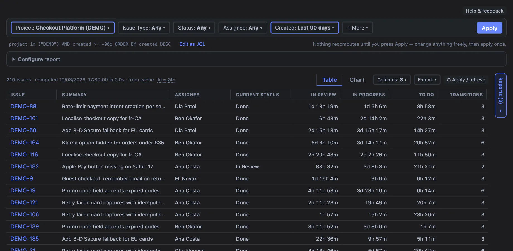513x251 pixels.
Task: Open the Status: Any filter
Action: click(x=194, y=28)
